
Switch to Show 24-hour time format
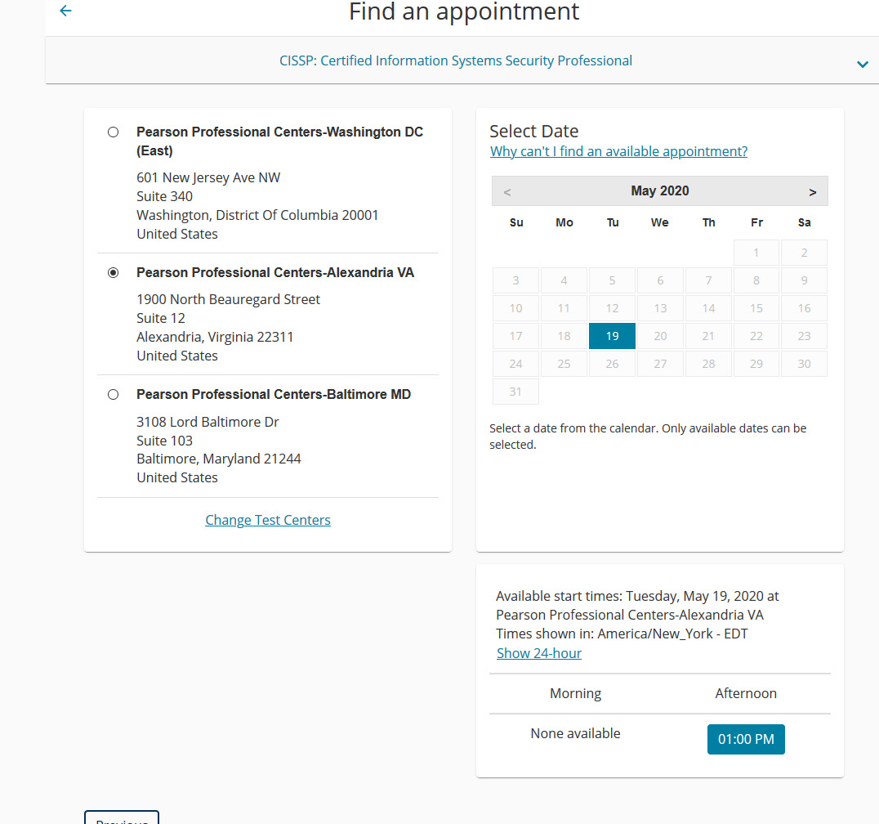pos(539,653)
